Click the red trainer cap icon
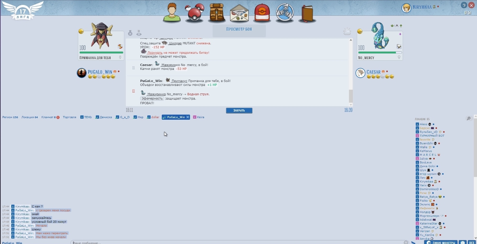This screenshot has height=244, width=477. pyautogui.click(x=262, y=13)
